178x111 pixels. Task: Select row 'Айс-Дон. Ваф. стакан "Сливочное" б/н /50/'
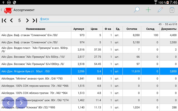(x=89, y=35)
